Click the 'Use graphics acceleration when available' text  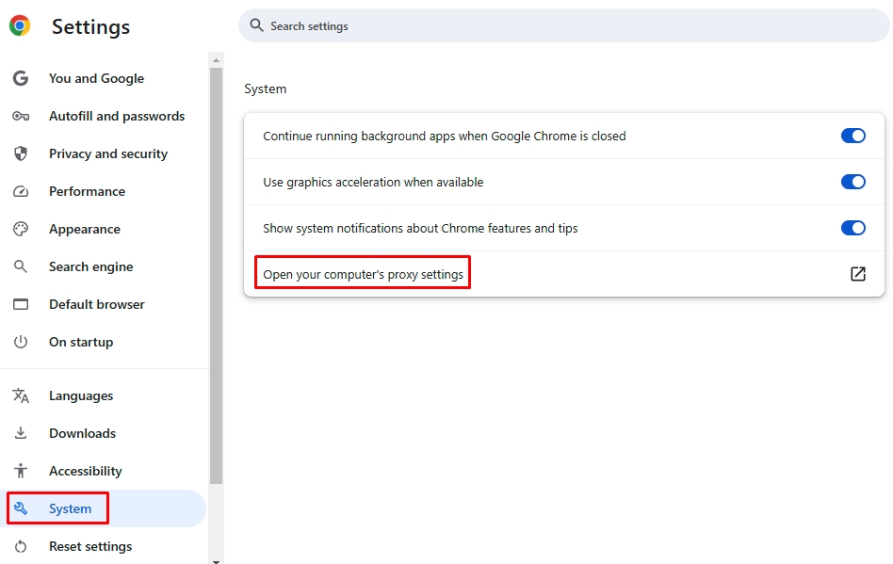[x=373, y=182]
